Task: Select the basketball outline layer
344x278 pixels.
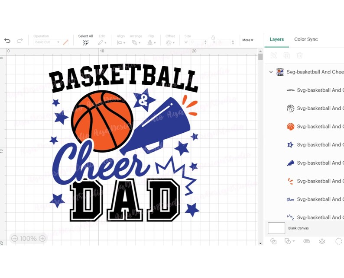Action: [x=315, y=108]
